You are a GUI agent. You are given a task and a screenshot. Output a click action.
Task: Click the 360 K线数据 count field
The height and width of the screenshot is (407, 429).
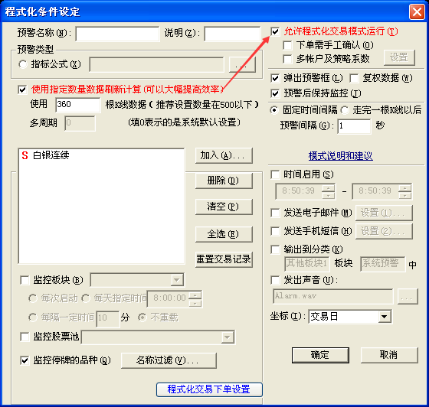[77, 105]
